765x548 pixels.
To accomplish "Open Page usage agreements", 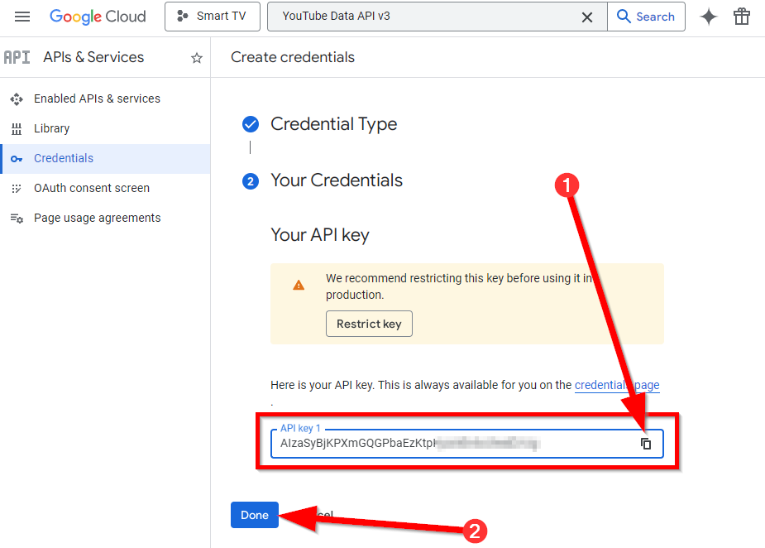I will [x=97, y=218].
